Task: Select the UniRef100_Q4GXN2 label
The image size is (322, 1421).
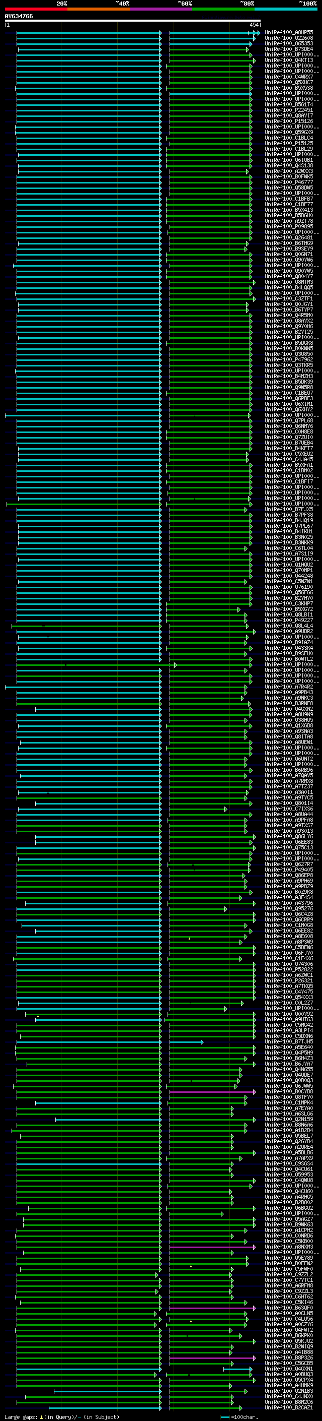Action: [289, 709]
